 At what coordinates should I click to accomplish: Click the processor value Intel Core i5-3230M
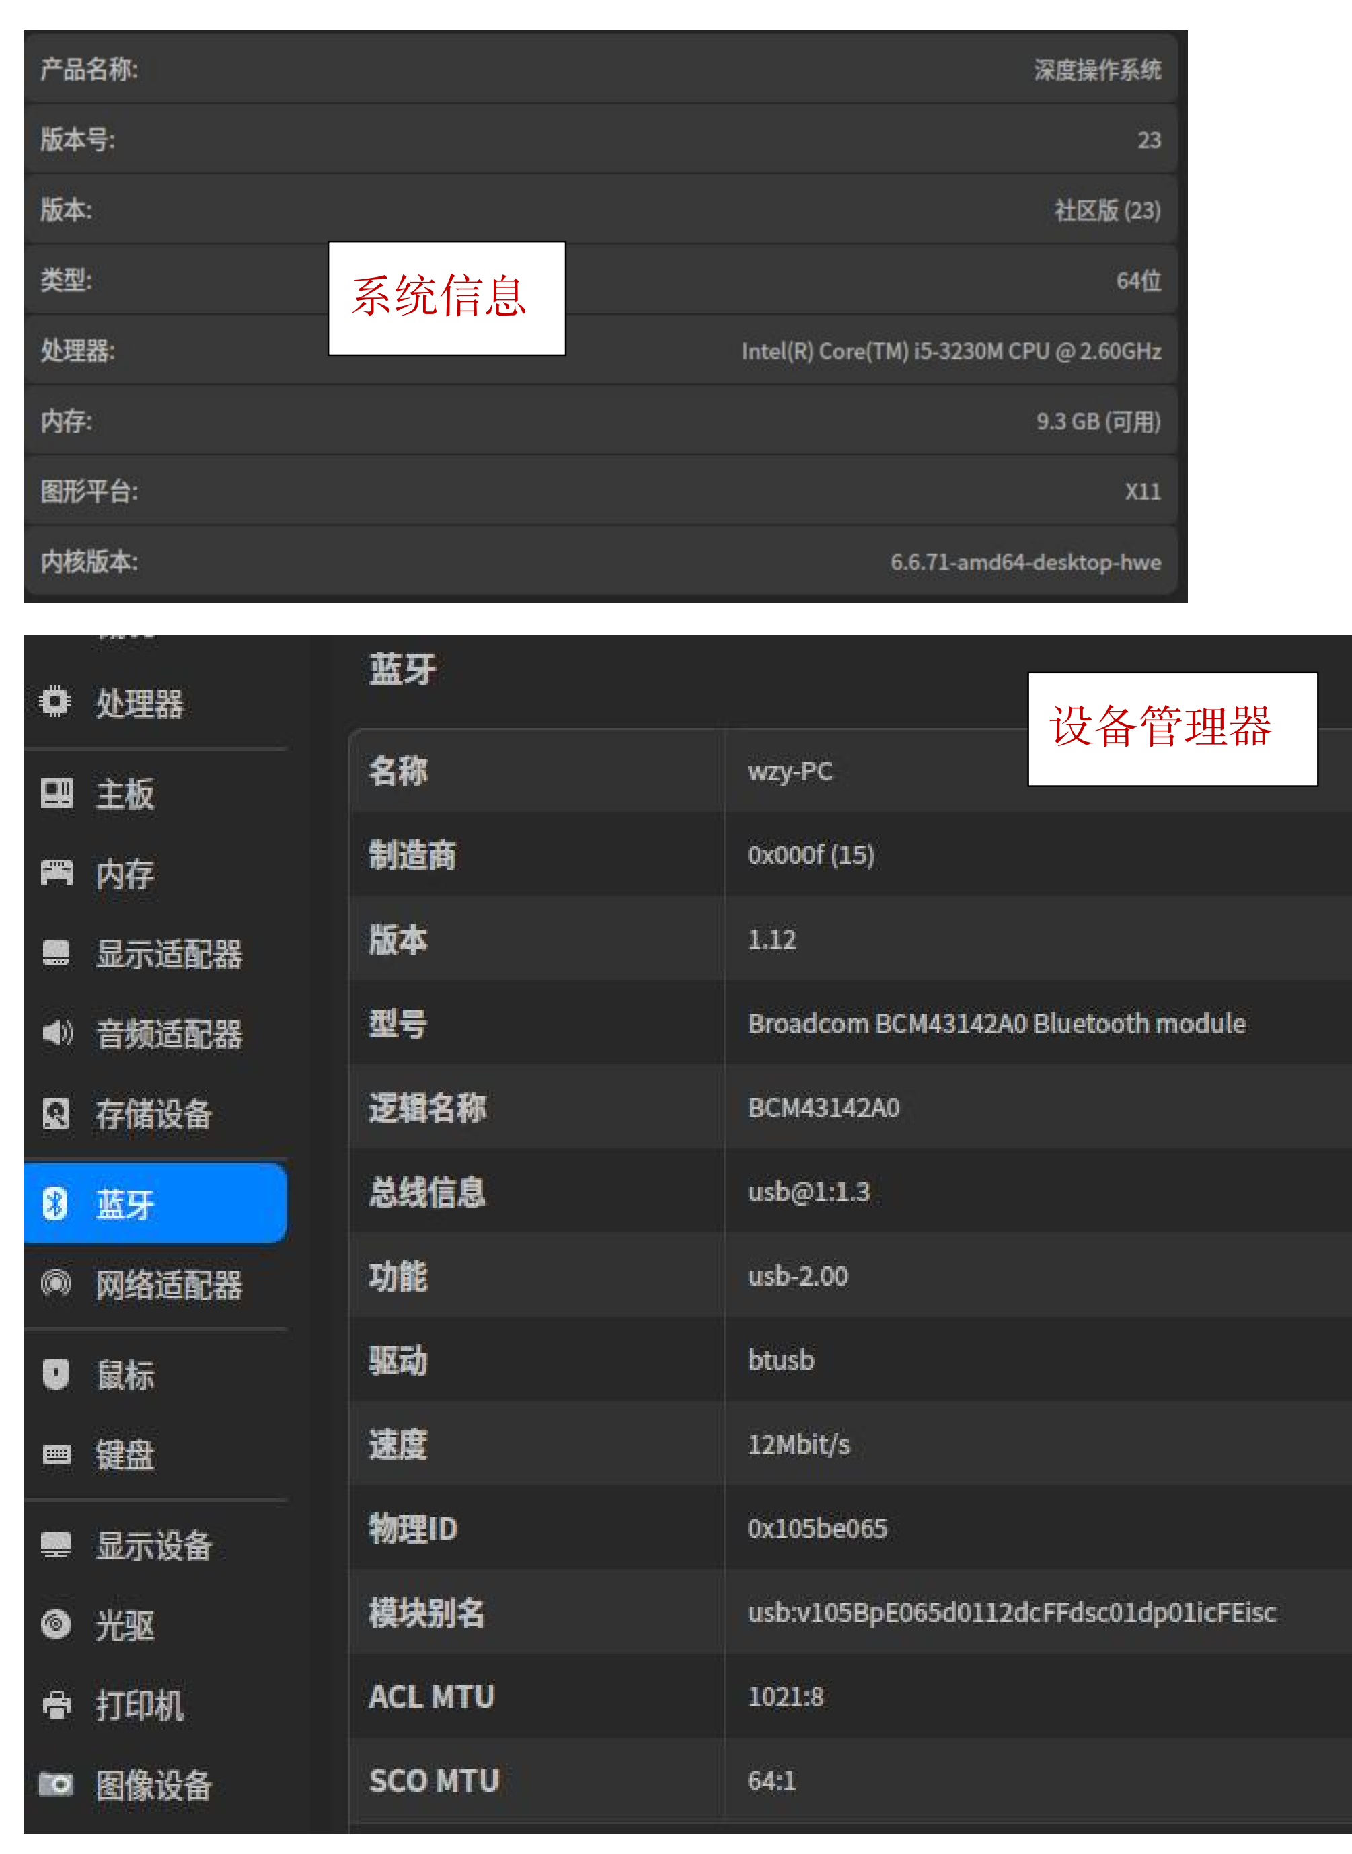[951, 351]
